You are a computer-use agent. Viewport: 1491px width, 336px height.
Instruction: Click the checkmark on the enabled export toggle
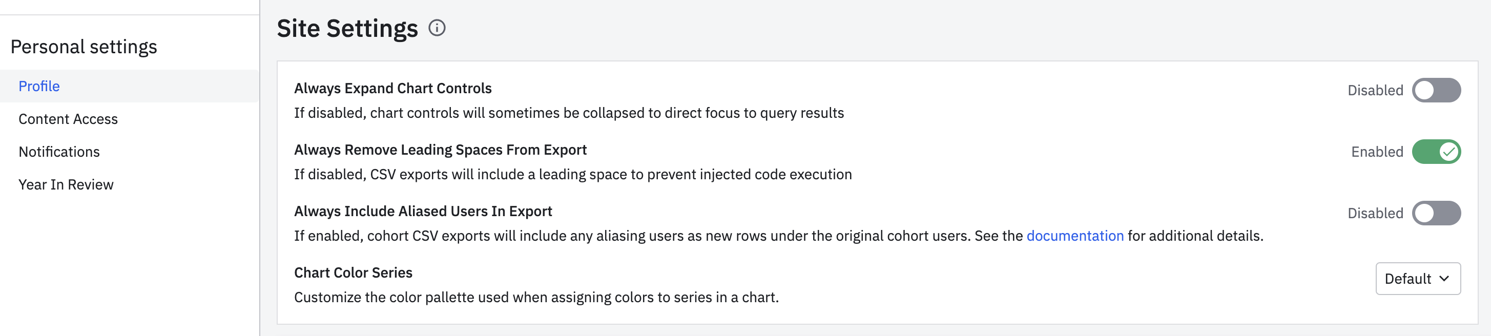point(1449,152)
